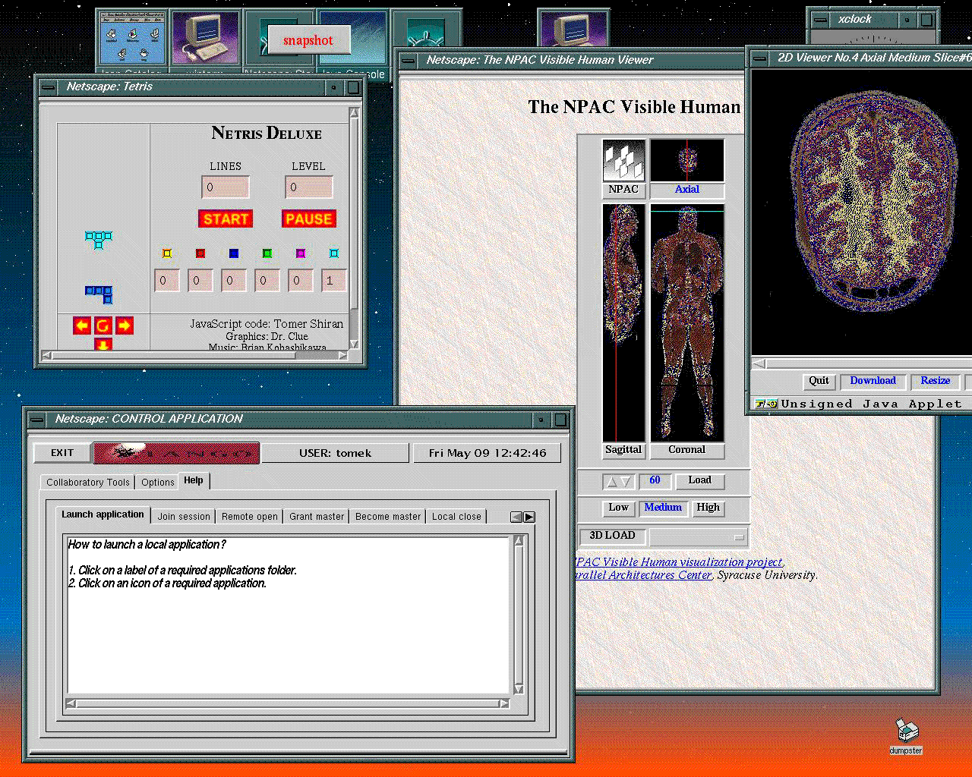
Task: Move piece right with red right arrow
Action: tap(125, 326)
